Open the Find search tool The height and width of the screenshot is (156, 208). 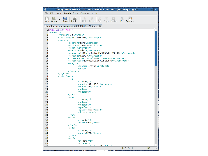point(122,19)
